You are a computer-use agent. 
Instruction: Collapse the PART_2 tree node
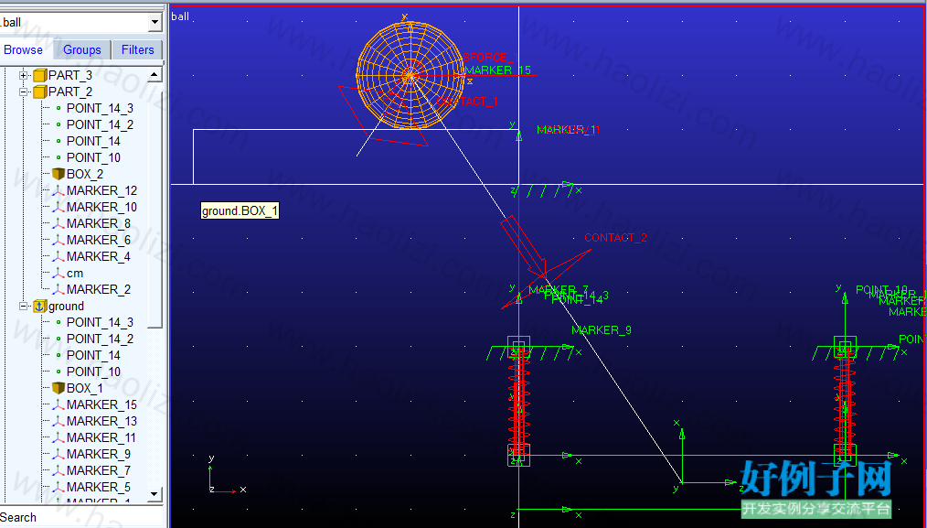click(23, 92)
